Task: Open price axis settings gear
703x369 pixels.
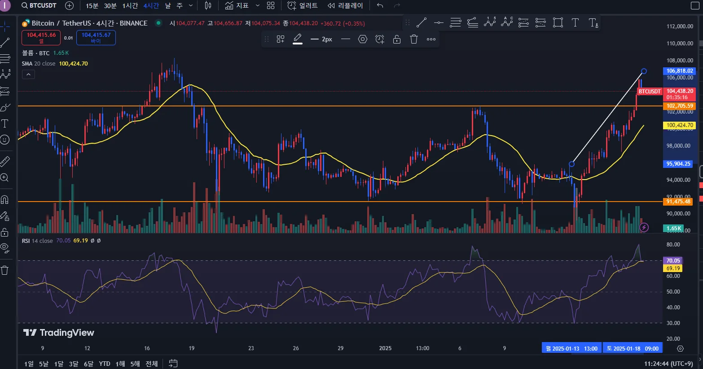Action: (680, 348)
